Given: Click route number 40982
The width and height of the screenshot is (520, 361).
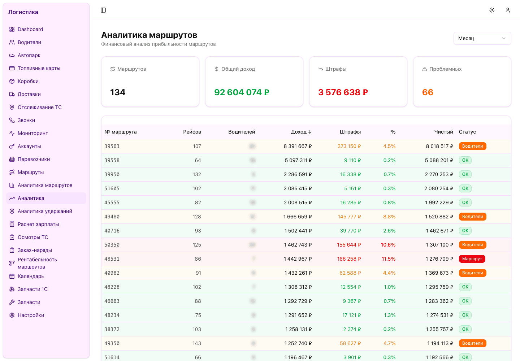Looking at the screenshot, I should (x=112, y=273).
